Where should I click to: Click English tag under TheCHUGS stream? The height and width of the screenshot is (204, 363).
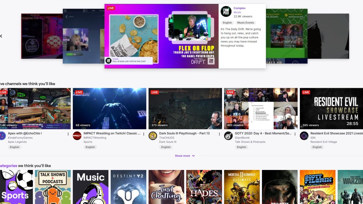tap(166, 147)
